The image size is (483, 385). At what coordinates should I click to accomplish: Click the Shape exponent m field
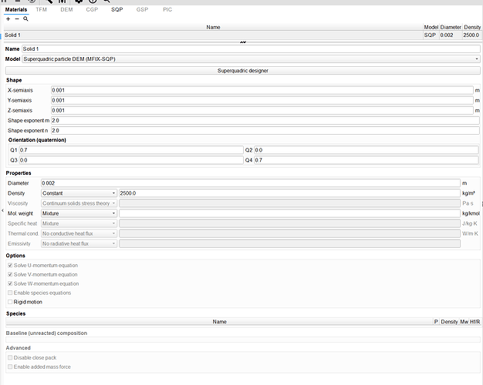(265, 120)
